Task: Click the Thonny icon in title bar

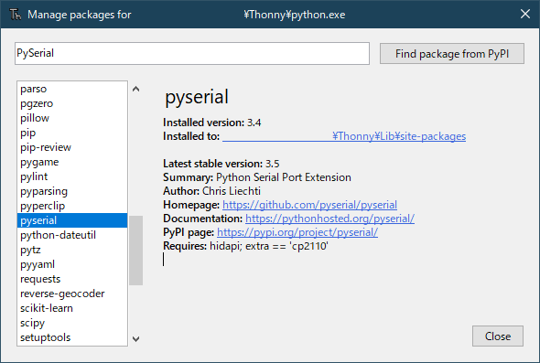Action: tap(16, 15)
